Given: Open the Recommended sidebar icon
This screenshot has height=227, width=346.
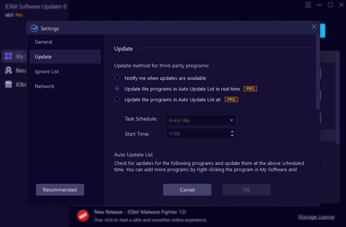Looking at the screenshot, I should pos(8,71).
